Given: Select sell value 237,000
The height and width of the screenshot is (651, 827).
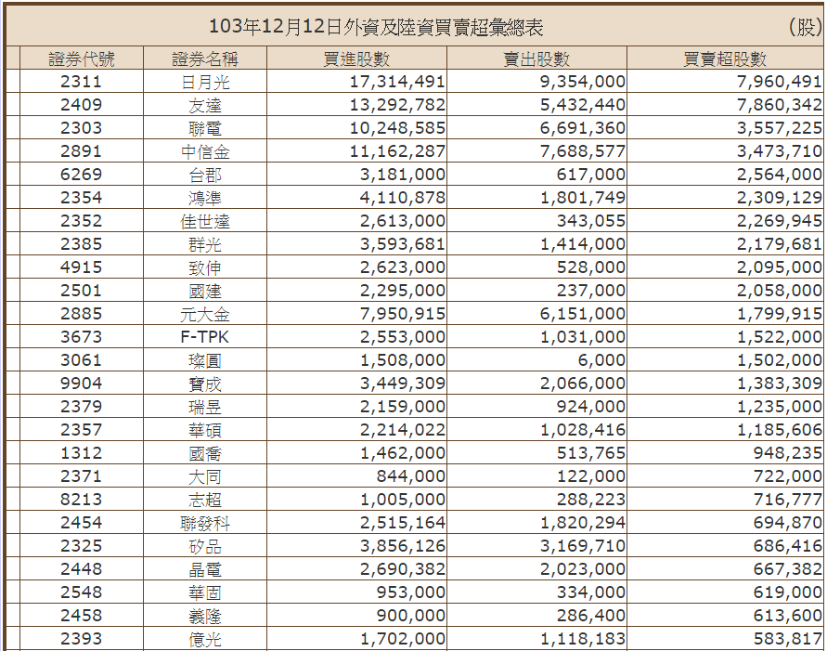Looking at the screenshot, I should (591, 291).
